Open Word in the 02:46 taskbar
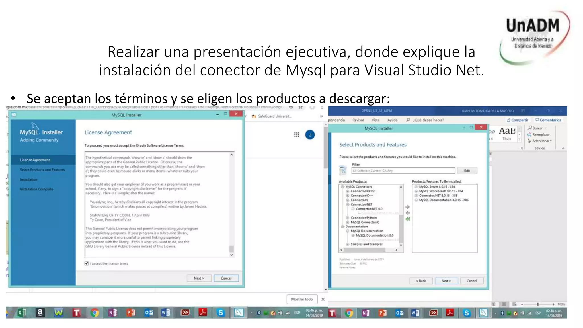 pyautogui.click(x=165, y=313)
